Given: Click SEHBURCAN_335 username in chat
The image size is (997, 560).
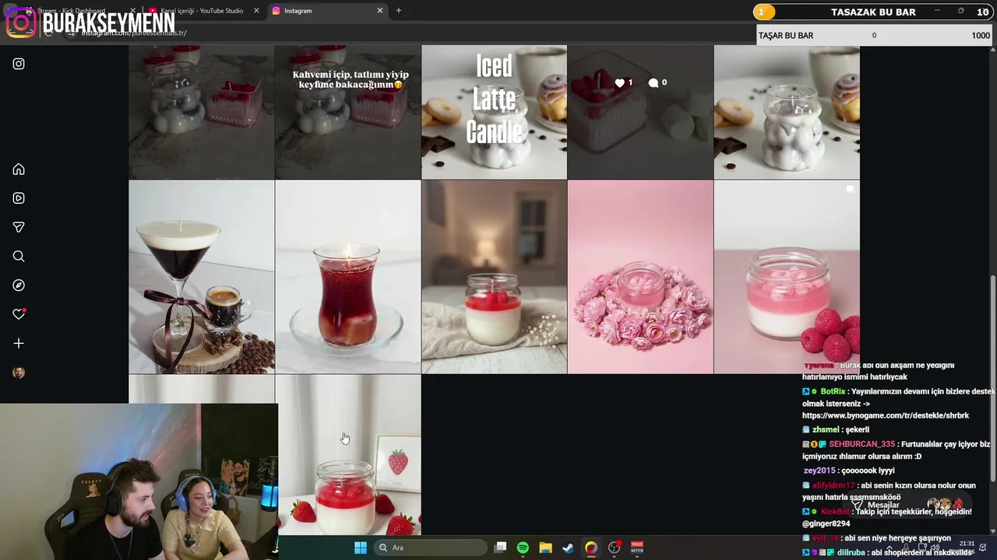Looking at the screenshot, I should click(x=861, y=444).
